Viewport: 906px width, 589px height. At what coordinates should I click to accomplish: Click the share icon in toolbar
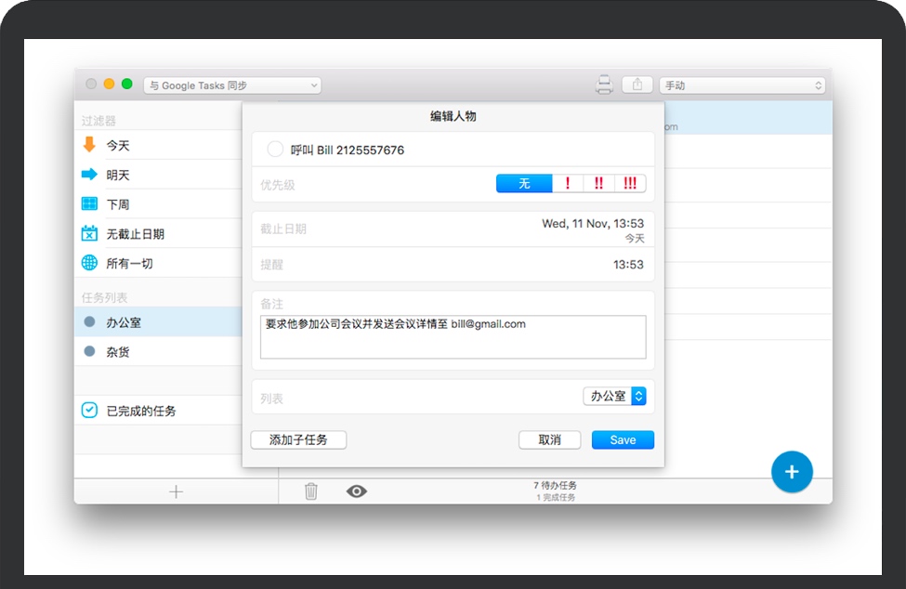(x=637, y=85)
